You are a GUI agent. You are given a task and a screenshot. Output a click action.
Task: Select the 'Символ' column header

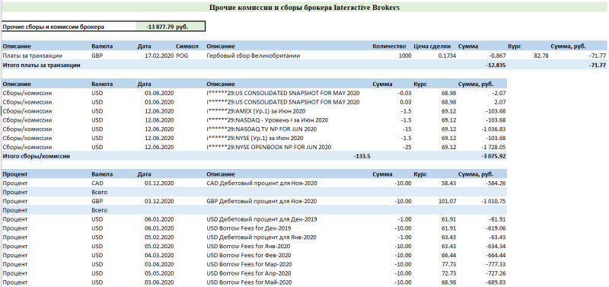pyautogui.click(x=187, y=46)
